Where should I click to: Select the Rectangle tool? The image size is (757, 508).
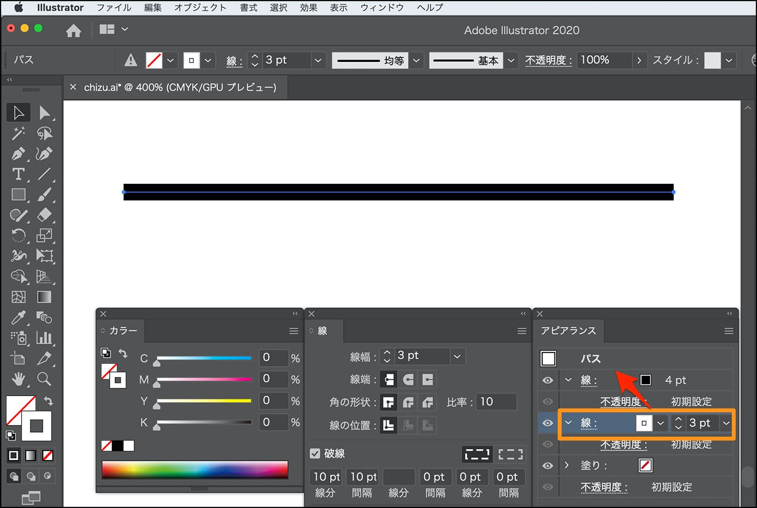point(18,194)
